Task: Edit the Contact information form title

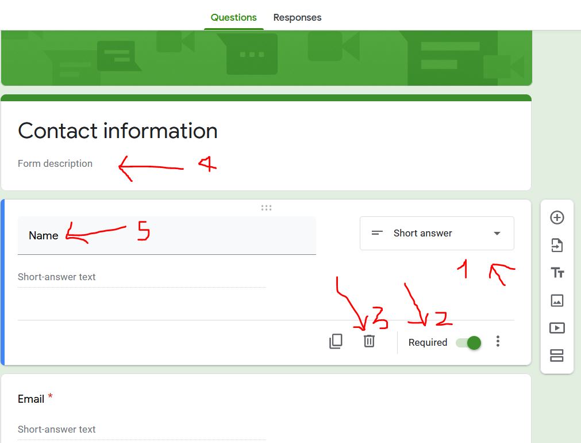Action: [x=118, y=131]
